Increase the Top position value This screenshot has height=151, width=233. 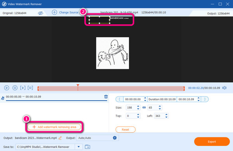click(x=138, y=115)
